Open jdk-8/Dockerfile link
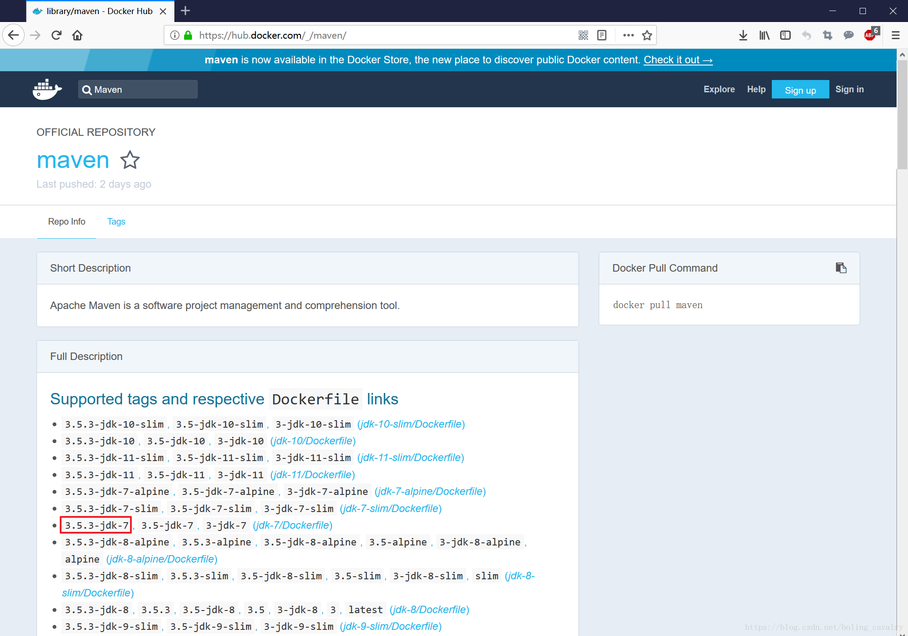The width and height of the screenshot is (908, 636). tap(430, 610)
